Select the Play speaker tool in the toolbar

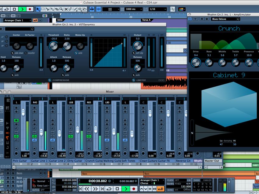coord(80,9)
